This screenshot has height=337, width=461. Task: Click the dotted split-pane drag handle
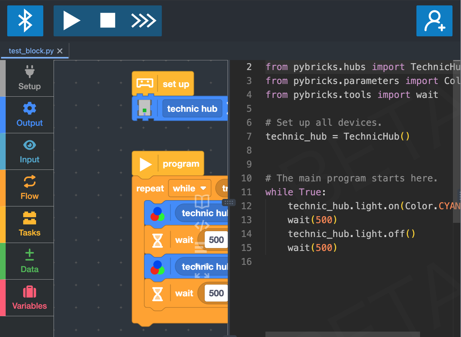click(x=229, y=202)
